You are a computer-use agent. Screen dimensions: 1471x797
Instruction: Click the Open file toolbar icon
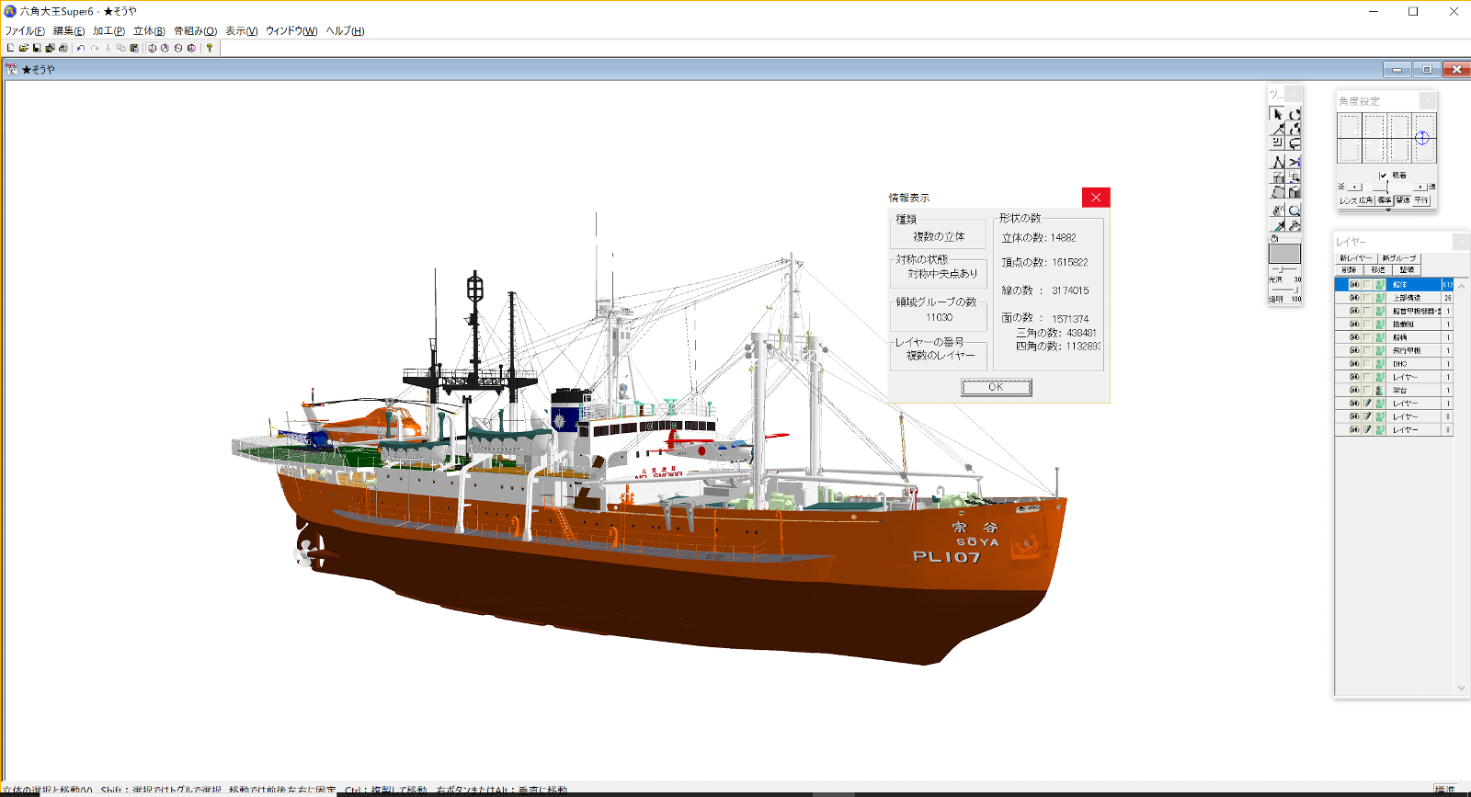tap(23, 48)
